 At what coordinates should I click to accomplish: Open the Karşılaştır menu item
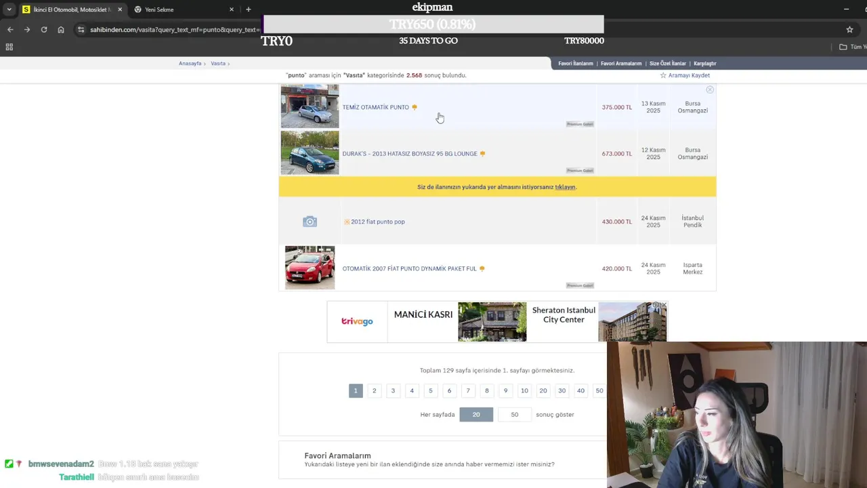point(705,64)
